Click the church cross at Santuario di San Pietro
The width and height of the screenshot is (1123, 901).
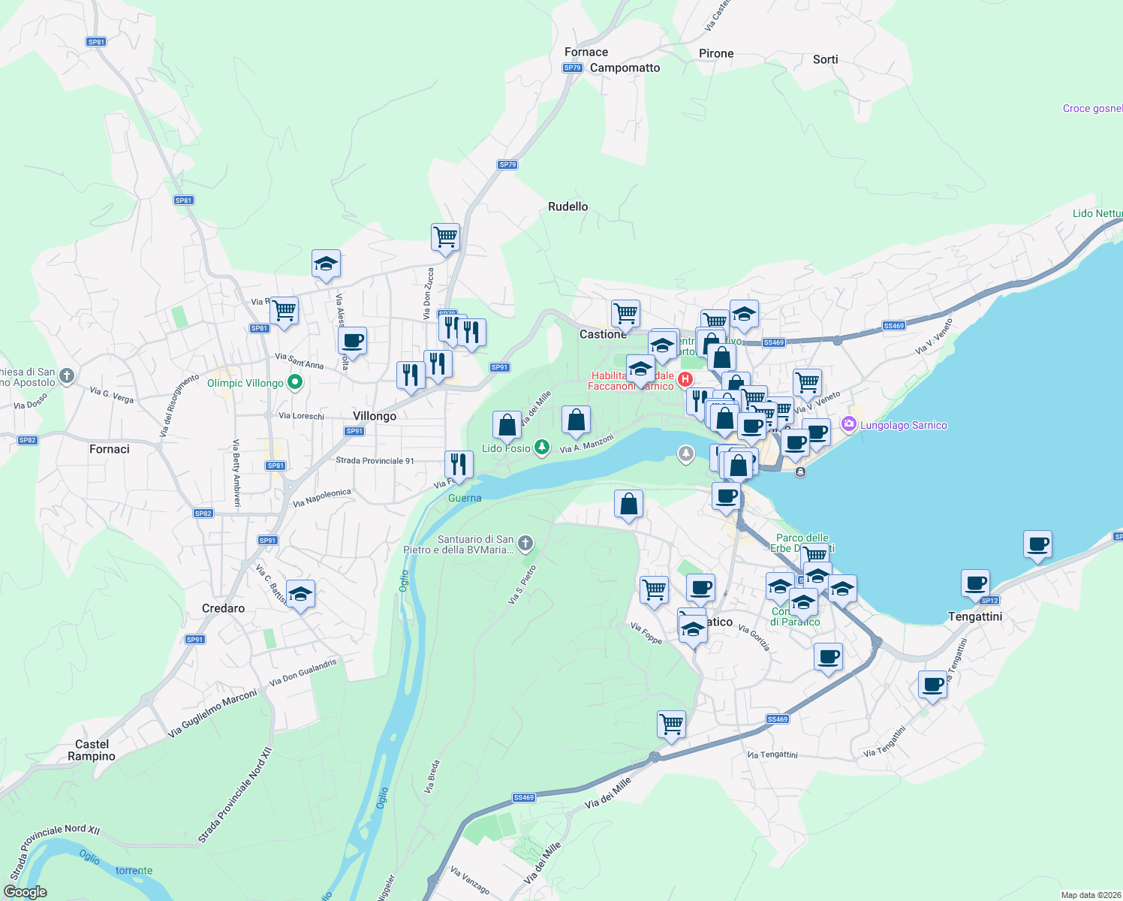(x=525, y=544)
